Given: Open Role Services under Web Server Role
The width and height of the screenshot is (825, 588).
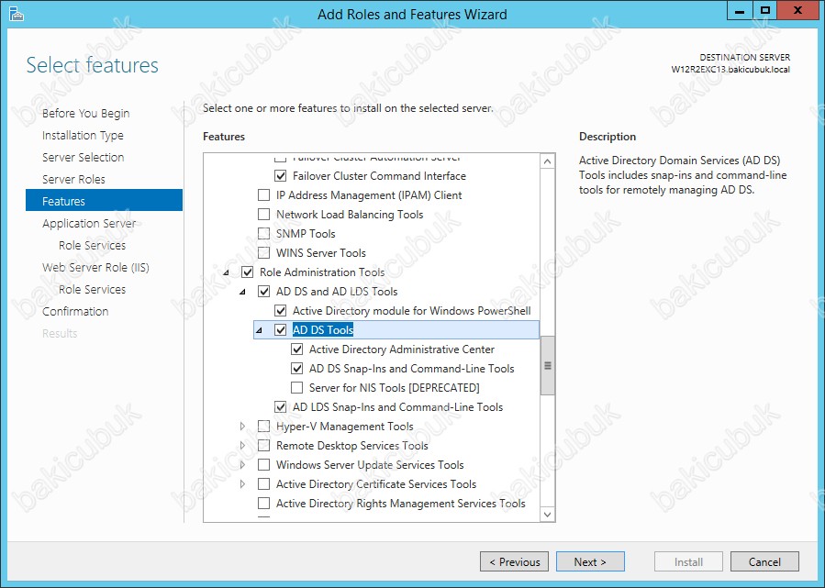Looking at the screenshot, I should tap(92, 290).
